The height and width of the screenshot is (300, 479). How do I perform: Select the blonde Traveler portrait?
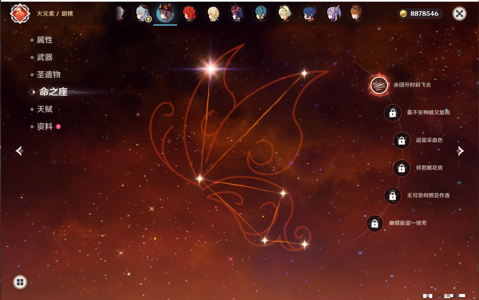[x=213, y=14]
